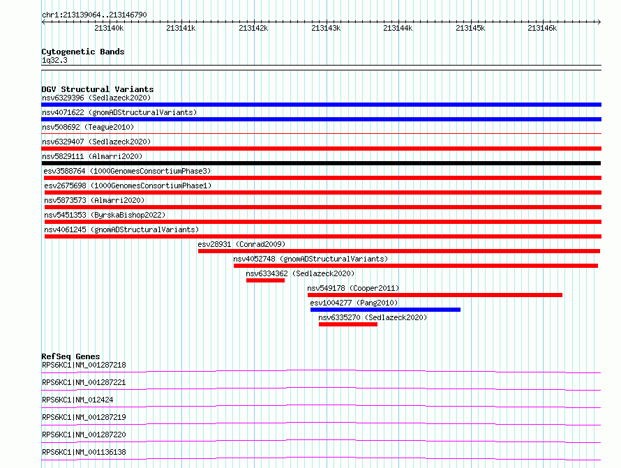
Task: Click the left arrowhead of the ruler
Action: pyautogui.click(x=43, y=22)
